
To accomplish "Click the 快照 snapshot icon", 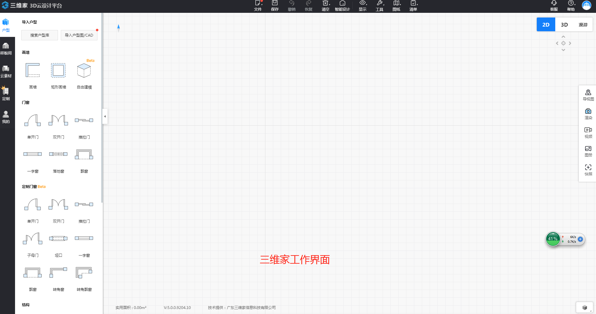I will tap(588, 170).
